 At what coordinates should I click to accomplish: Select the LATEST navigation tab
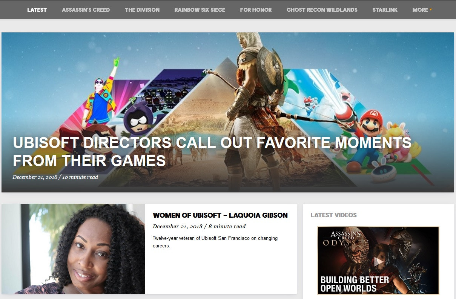[37, 10]
